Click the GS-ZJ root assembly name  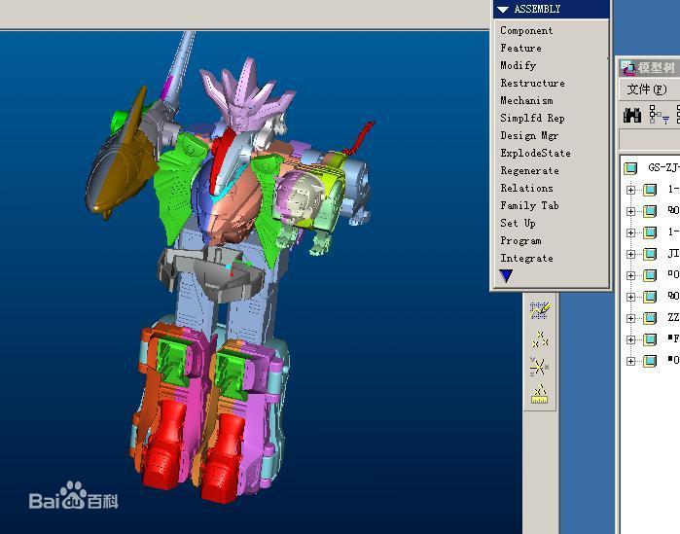pyautogui.click(x=663, y=167)
